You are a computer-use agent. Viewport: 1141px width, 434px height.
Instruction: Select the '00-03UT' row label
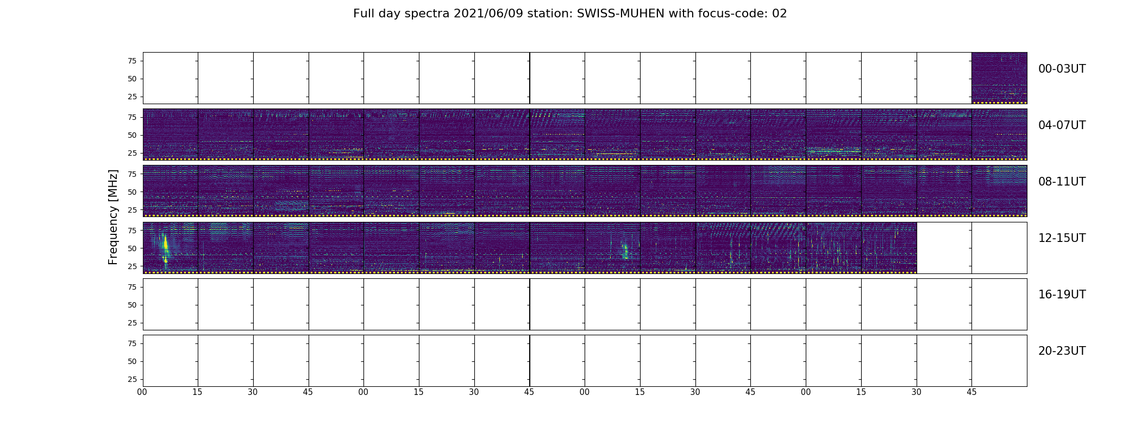tap(1062, 69)
